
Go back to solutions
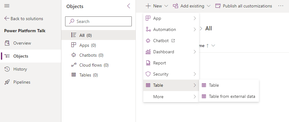point(24,19)
